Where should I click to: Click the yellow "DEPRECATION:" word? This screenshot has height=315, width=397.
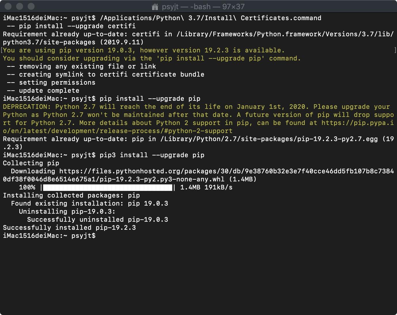tap(27, 107)
